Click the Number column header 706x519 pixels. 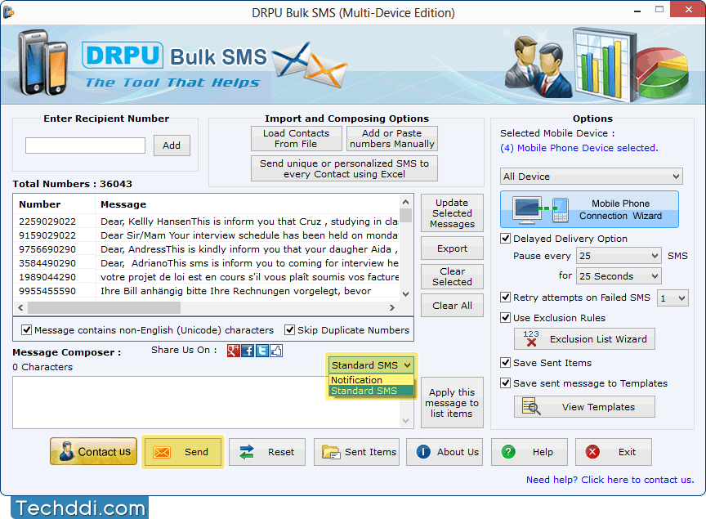55,204
